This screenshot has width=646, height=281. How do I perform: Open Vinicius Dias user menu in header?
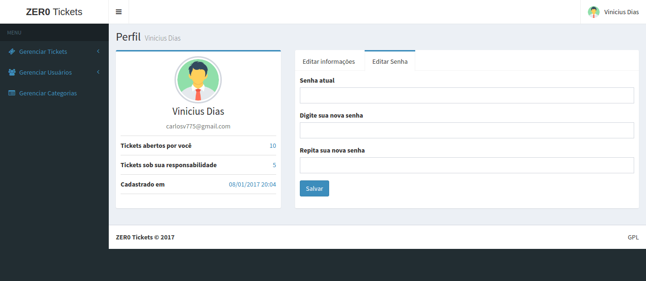(613, 12)
